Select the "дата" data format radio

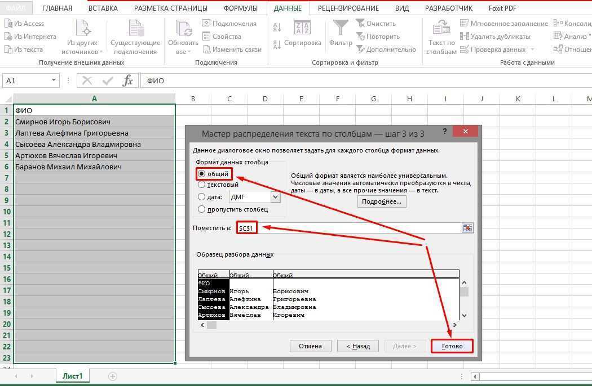(202, 196)
